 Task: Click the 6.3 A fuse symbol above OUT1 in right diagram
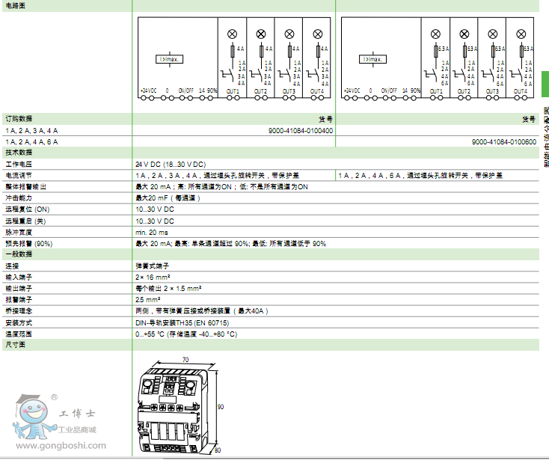click(436, 50)
